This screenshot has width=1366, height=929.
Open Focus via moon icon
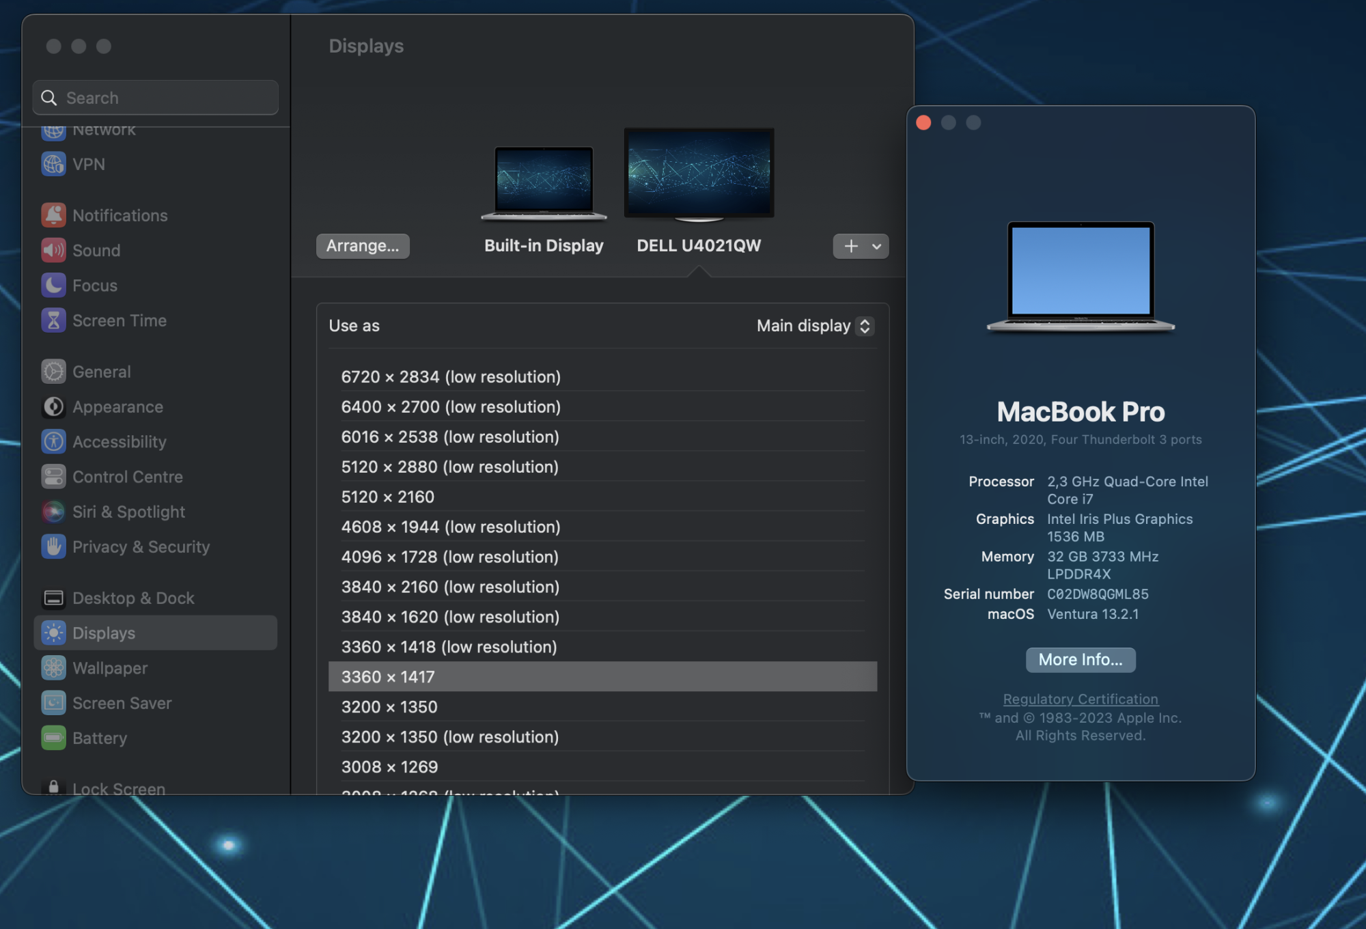click(x=53, y=285)
